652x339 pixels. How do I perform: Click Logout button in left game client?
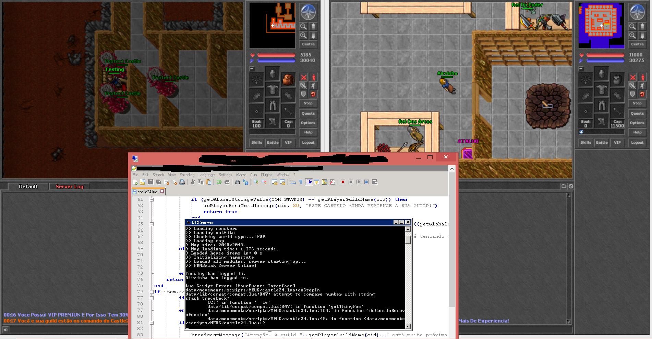(308, 142)
